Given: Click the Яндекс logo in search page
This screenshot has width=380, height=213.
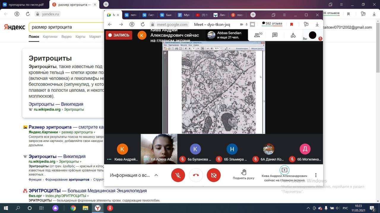Looking at the screenshot, I should (x=15, y=27).
